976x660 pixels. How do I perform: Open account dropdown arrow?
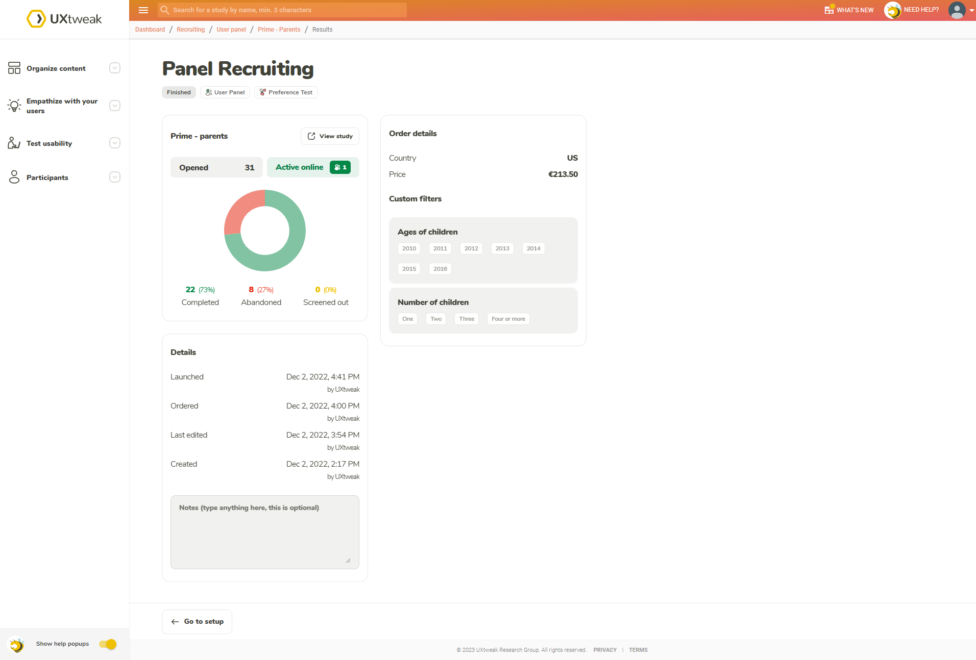coord(971,10)
